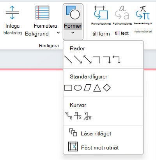The height and width of the screenshot is (160, 156).
Task: Collapse the Former shapes dropdown
Action: (73, 22)
